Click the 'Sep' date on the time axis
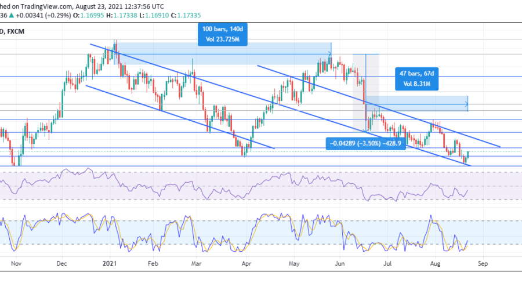The height and width of the screenshot is (290, 522). point(483,263)
